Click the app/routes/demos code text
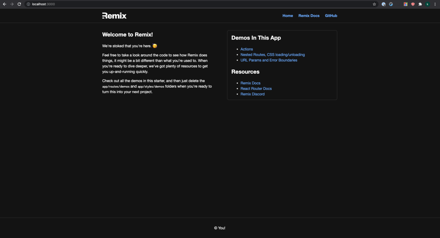The image size is (440, 238). click(116, 87)
